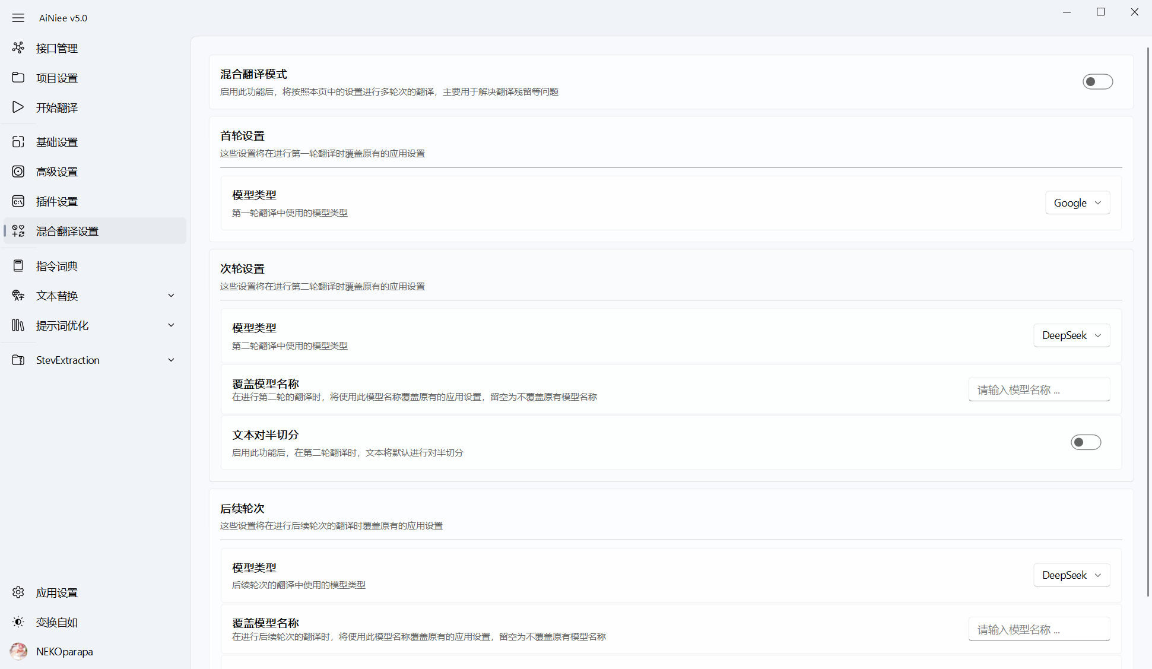Focus the 次轮 覆盖模型名称 input field
Screen dimensions: 1152x669
click(x=1039, y=390)
